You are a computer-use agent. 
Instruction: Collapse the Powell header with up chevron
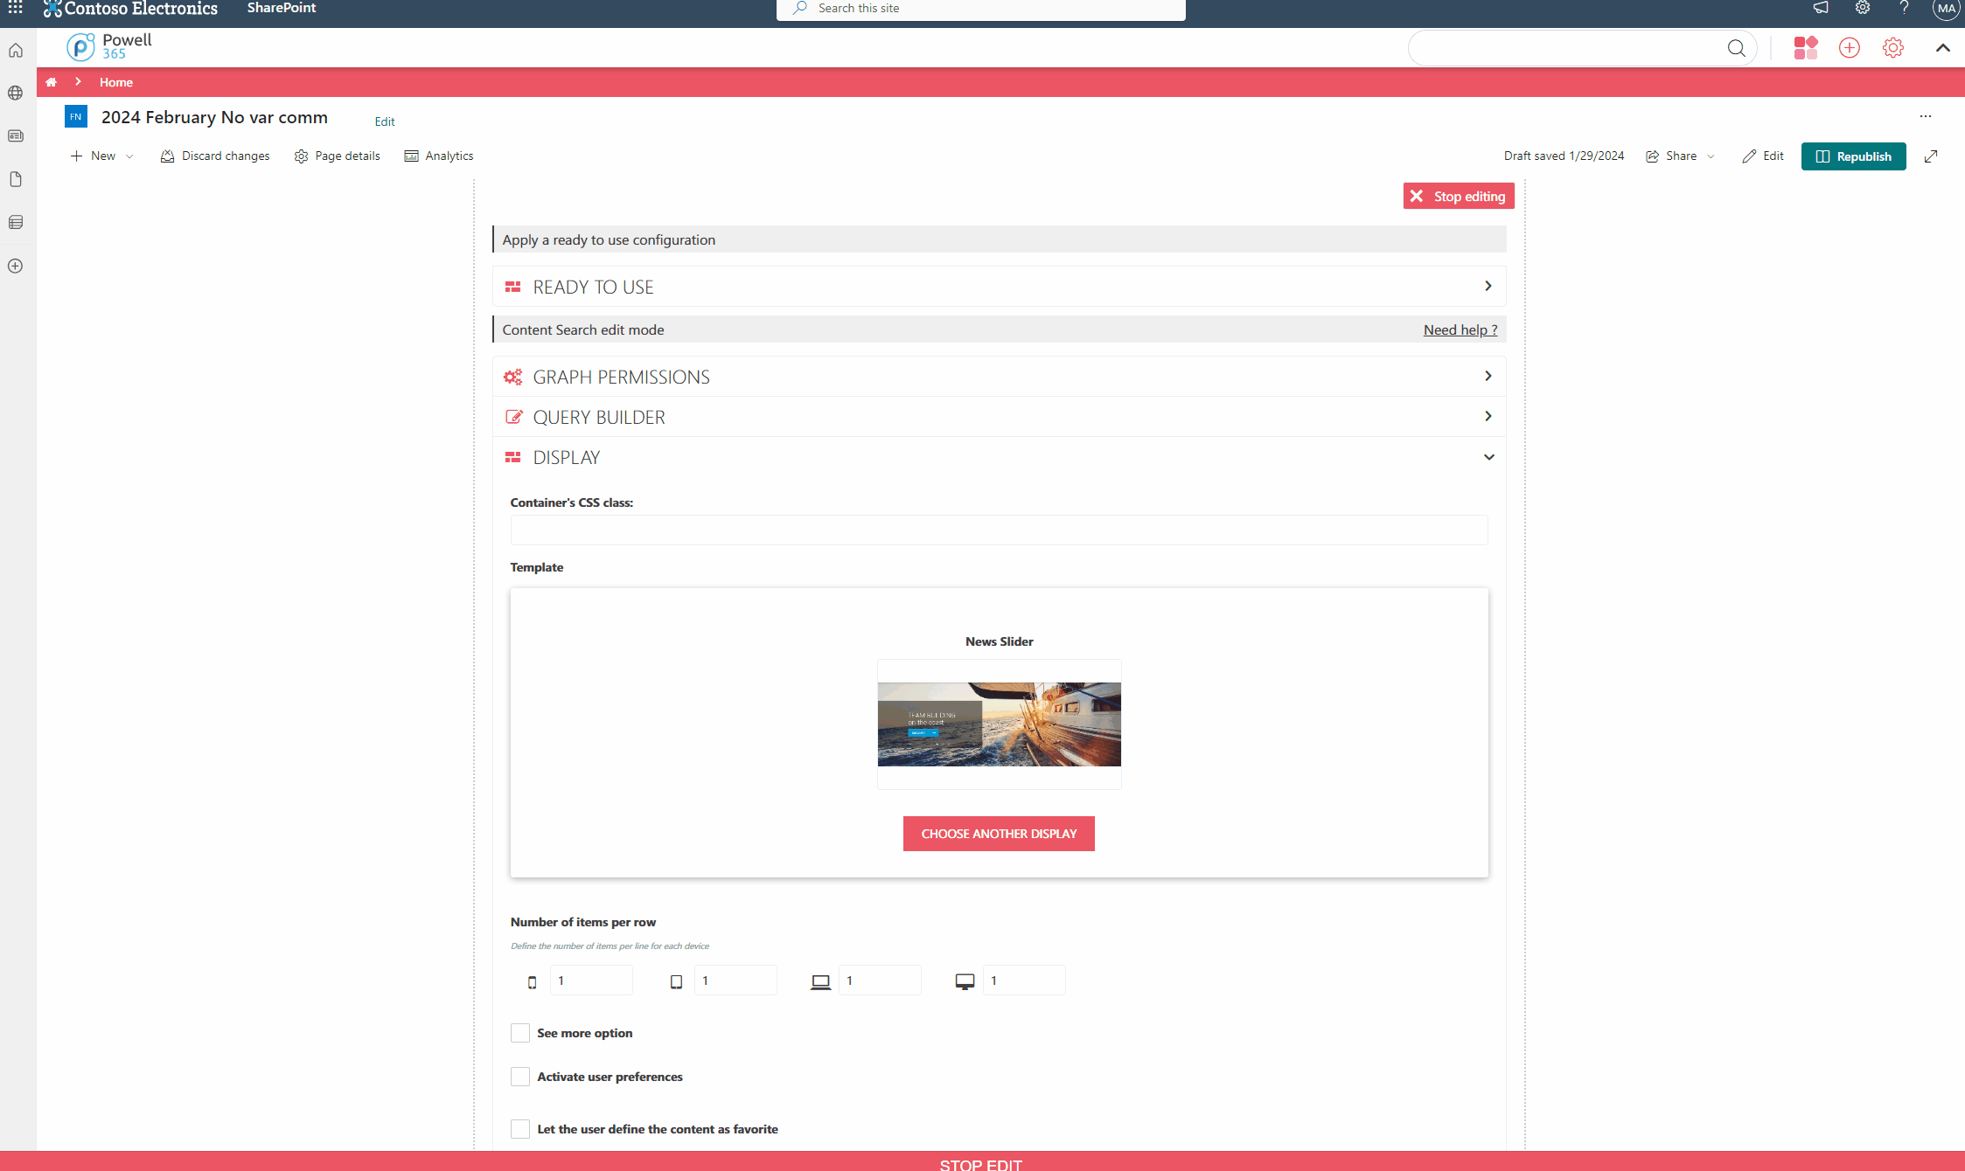(x=1943, y=48)
